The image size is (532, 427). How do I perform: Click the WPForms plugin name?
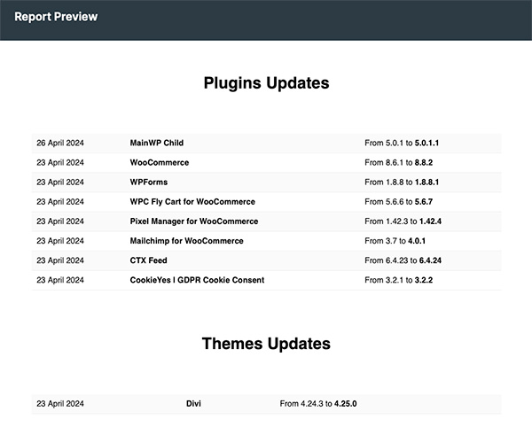149,182
